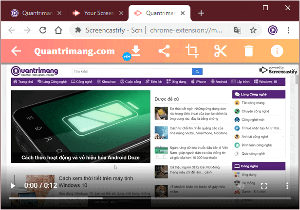Viewport: 300px width, 210px height.
Task: Download the recording with the download icon
Action: coord(136,51)
